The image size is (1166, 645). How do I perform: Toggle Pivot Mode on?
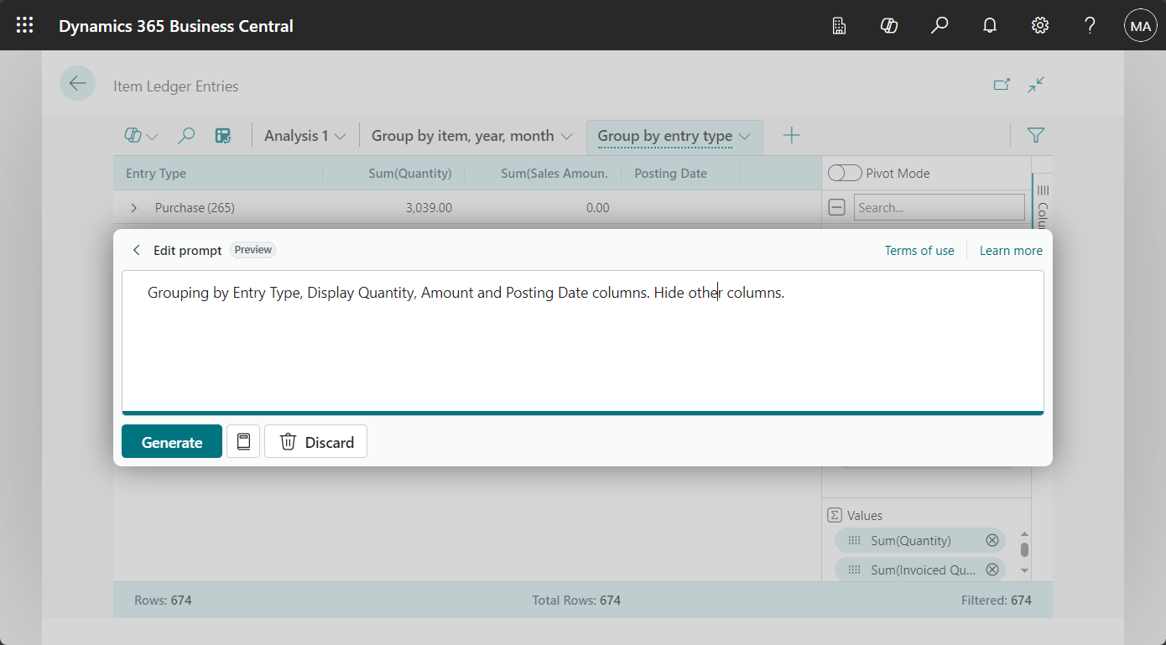[845, 172]
